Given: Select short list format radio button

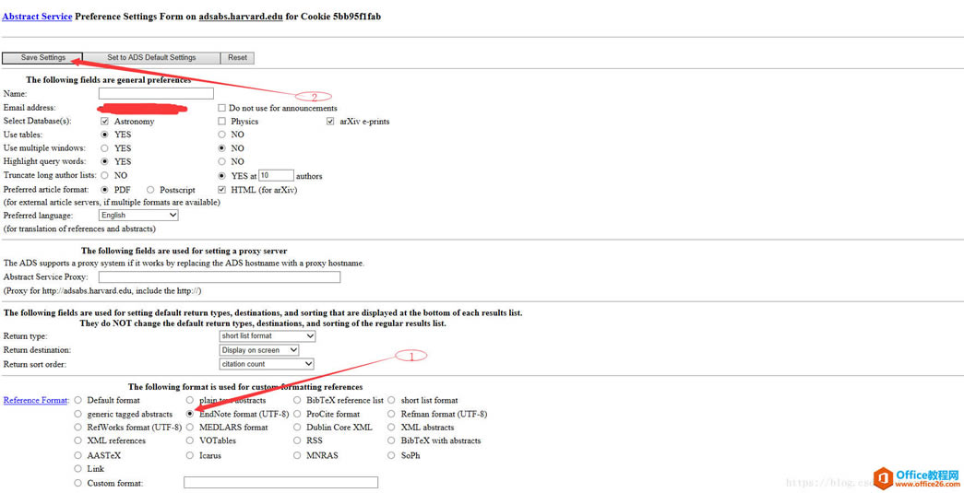Looking at the screenshot, I should (392, 400).
